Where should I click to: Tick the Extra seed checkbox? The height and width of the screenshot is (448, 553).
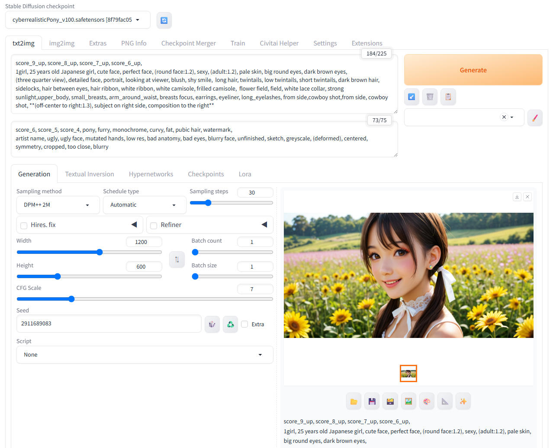click(x=244, y=324)
